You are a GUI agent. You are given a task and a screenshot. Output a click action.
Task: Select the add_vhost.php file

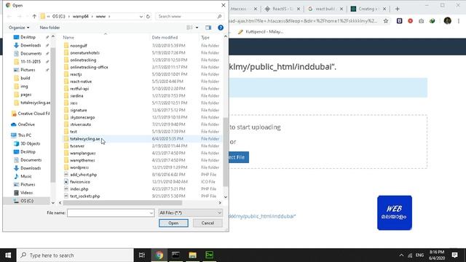pos(83,175)
